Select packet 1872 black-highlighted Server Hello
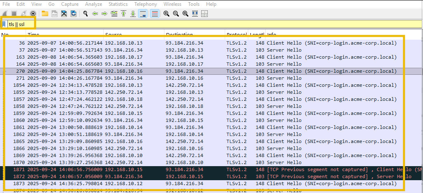This screenshot has width=423, height=193. pos(211,176)
